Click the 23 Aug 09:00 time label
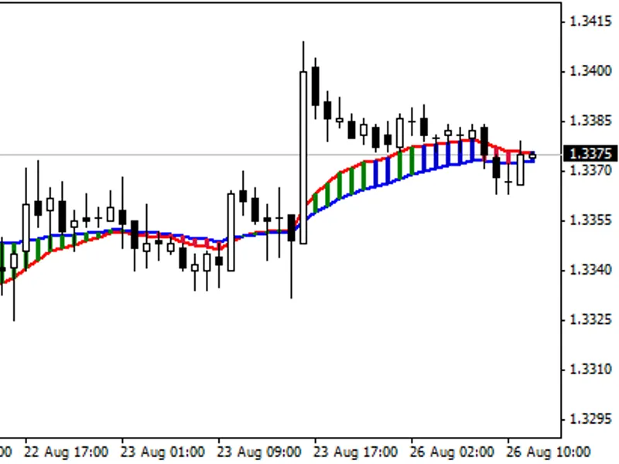The height and width of the screenshot is (464, 619). click(x=259, y=452)
